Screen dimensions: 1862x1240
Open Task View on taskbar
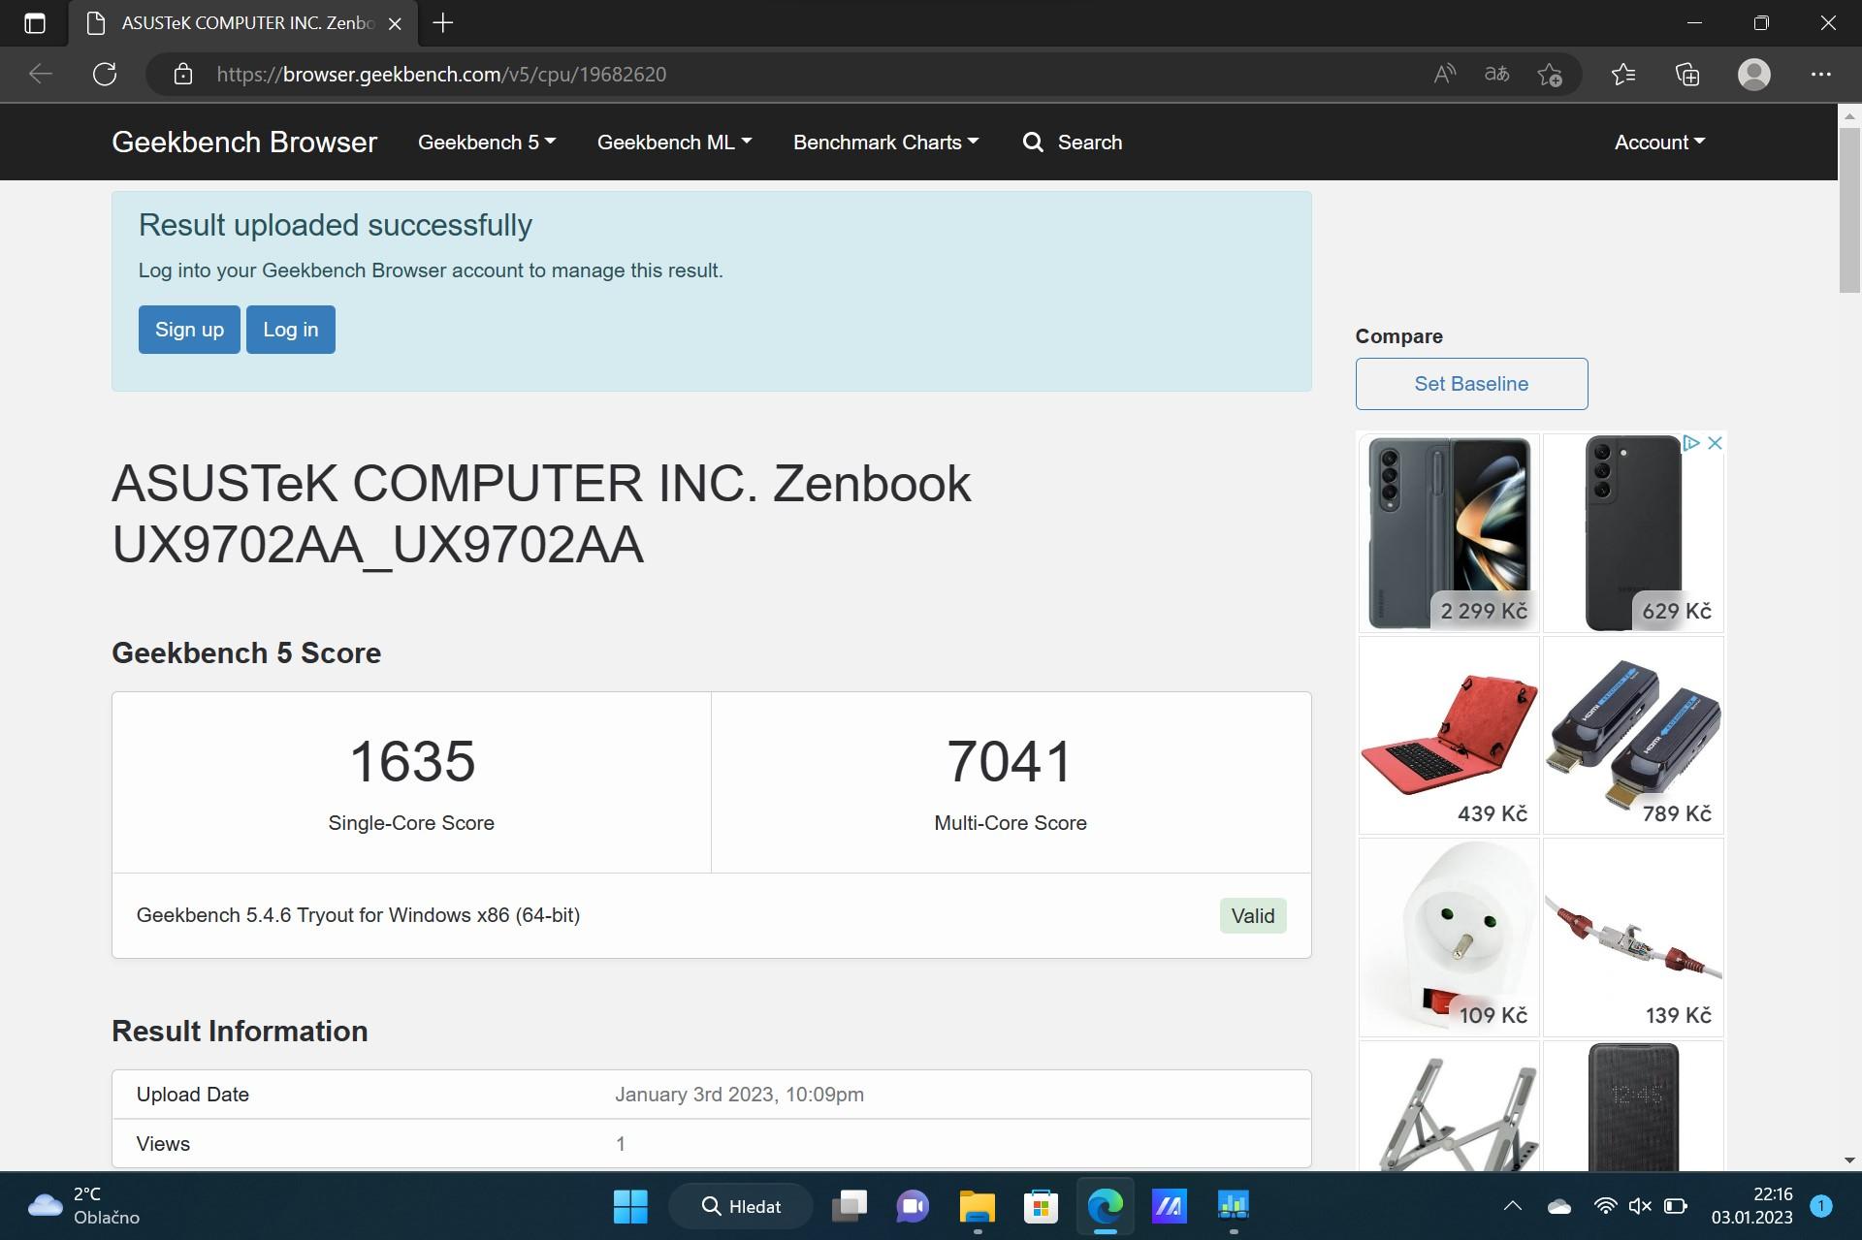pyautogui.click(x=850, y=1206)
